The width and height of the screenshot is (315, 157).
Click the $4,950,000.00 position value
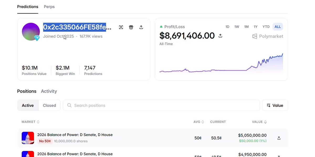click(x=252, y=154)
